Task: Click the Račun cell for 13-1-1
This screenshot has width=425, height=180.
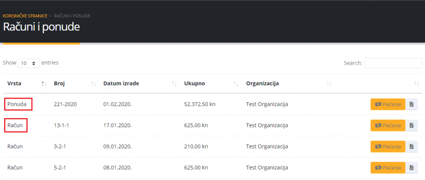Action: (15, 125)
